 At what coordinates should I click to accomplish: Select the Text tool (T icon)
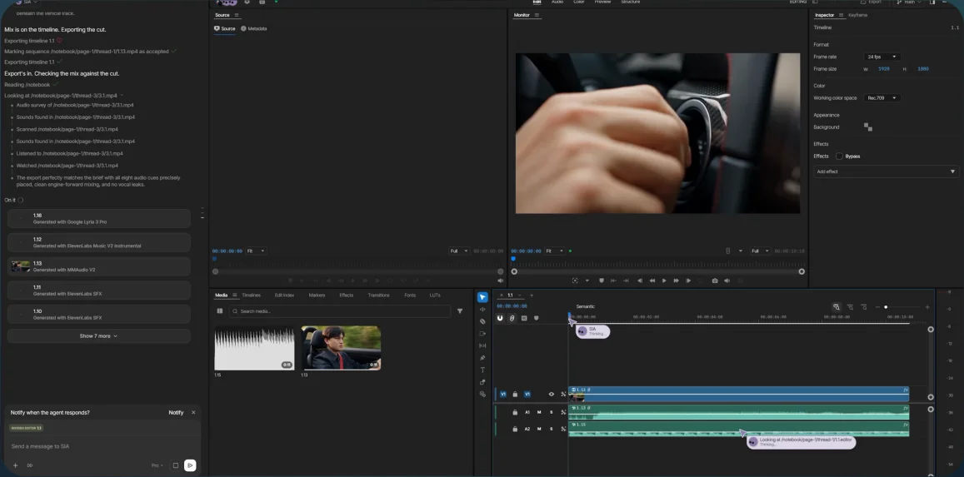click(482, 370)
